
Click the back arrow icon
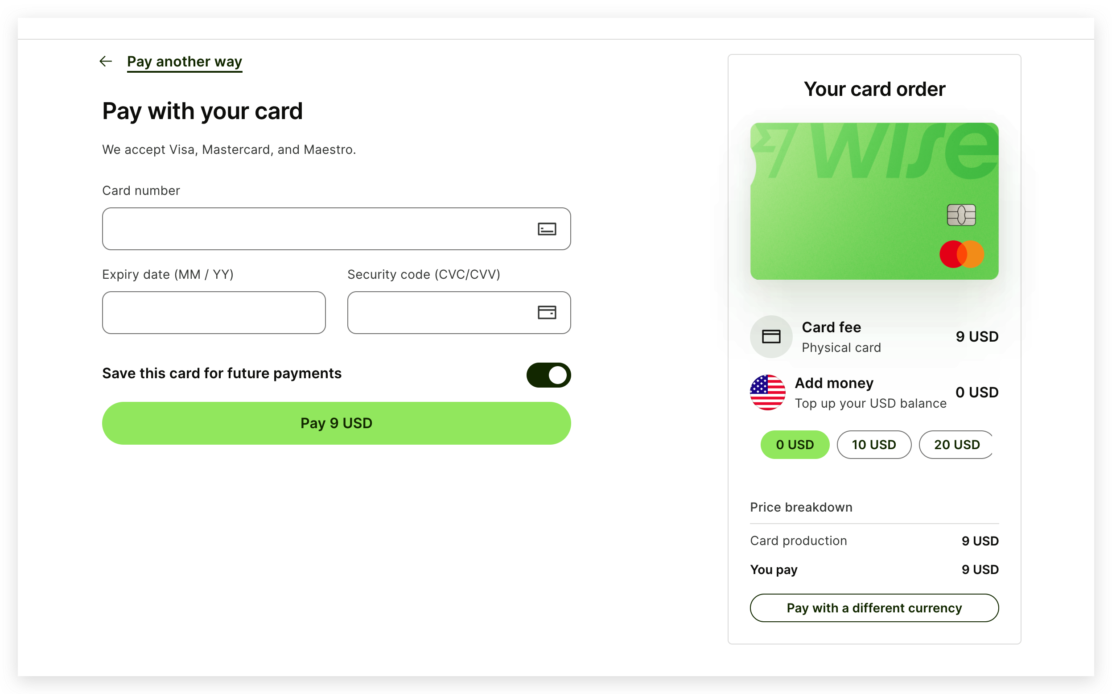[106, 61]
